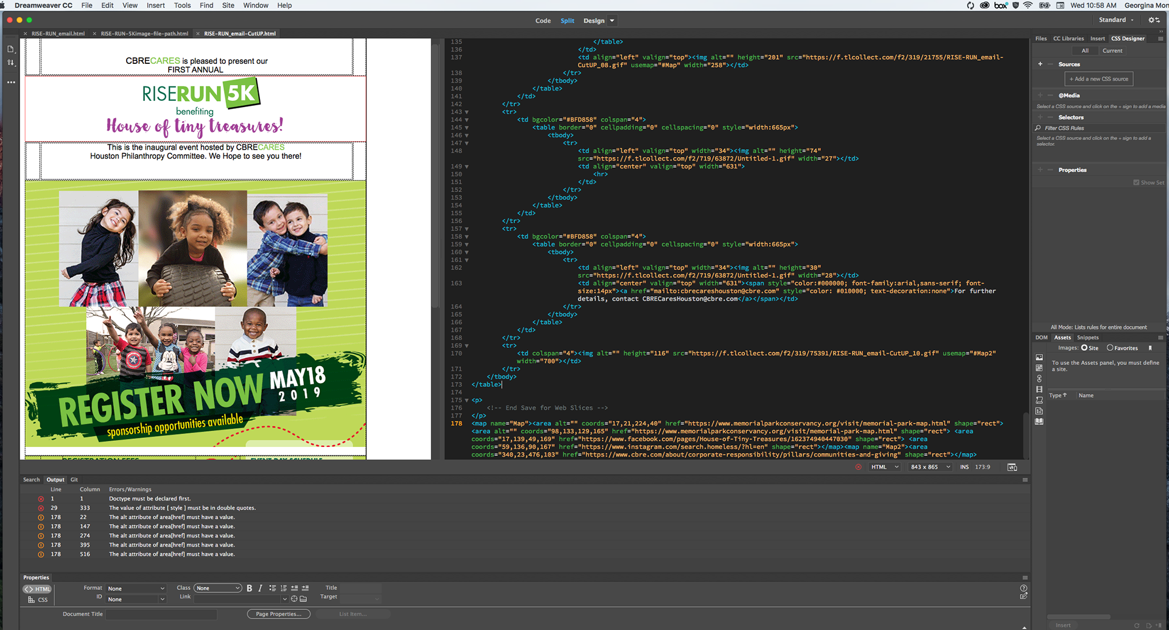Click the Point to File target icon
This screenshot has height=630, width=1169.
(294, 598)
